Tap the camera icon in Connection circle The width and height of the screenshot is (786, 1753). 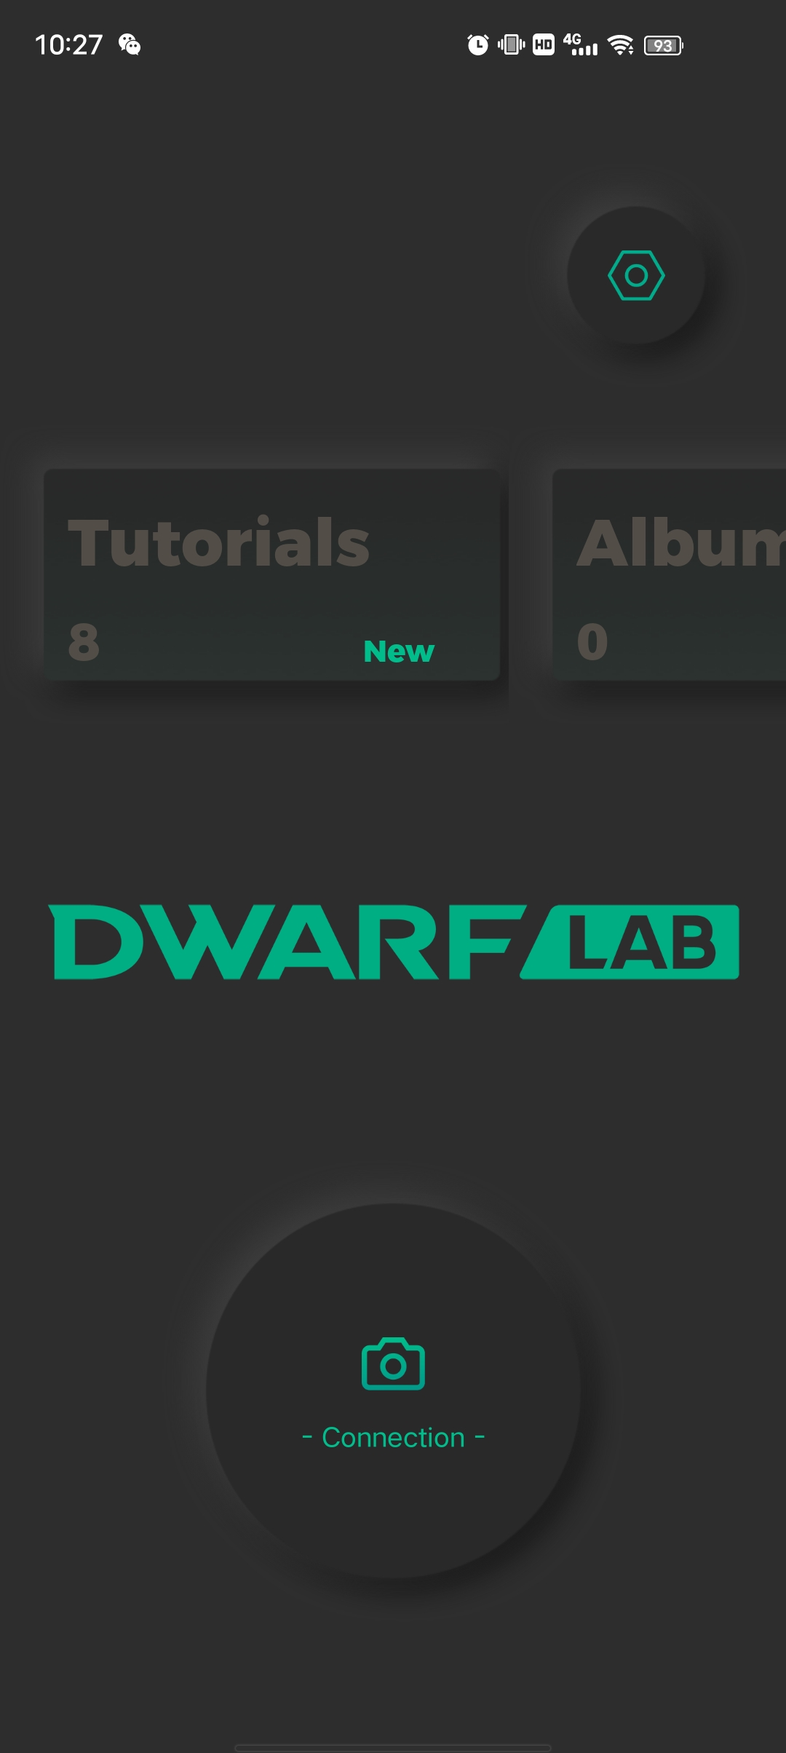[x=393, y=1364]
